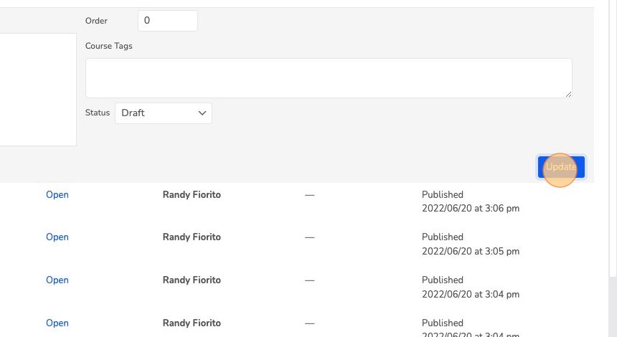
Task: Click the Course Tags label
Action: 108,46
